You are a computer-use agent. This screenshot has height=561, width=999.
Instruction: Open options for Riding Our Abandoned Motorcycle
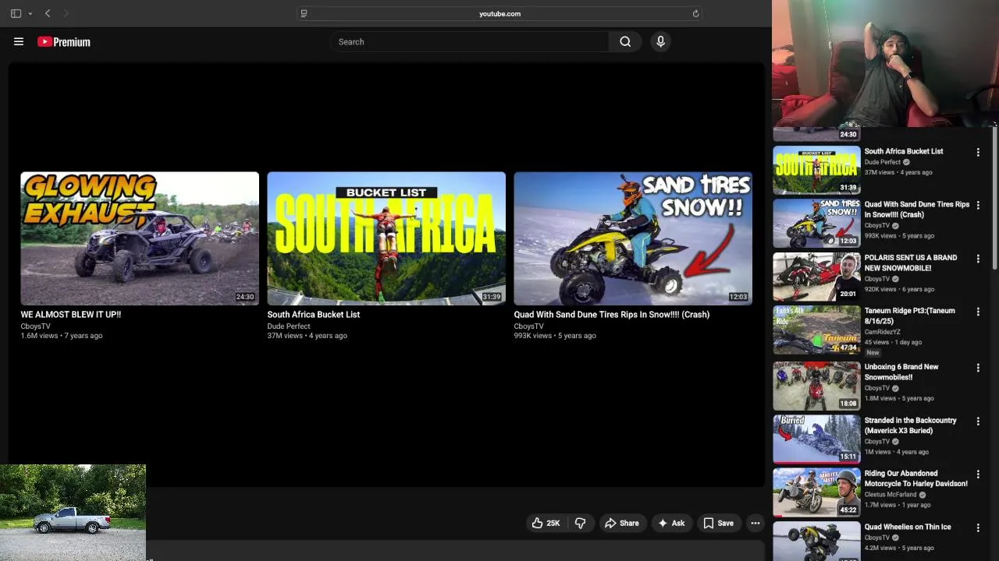[x=978, y=475]
